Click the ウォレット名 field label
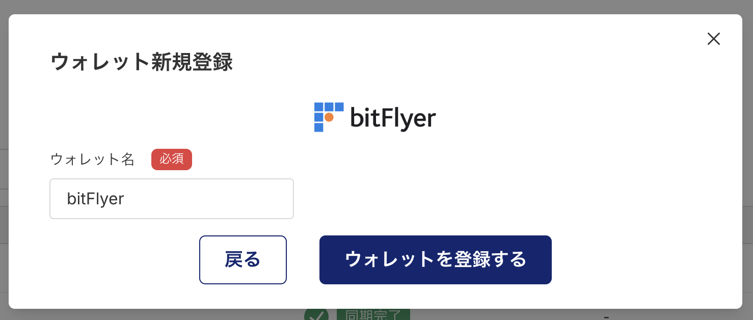Viewport: 753px width, 320px height. [92, 159]
